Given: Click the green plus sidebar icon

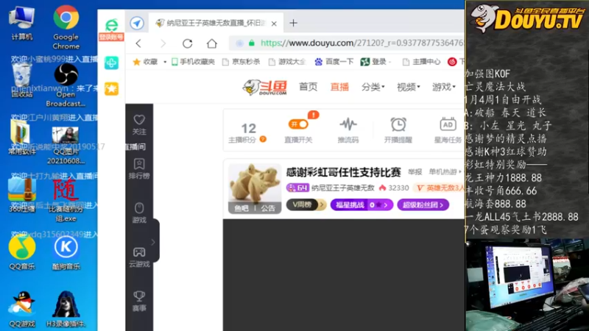Looking at the screenshot, I should click(111, 63).
